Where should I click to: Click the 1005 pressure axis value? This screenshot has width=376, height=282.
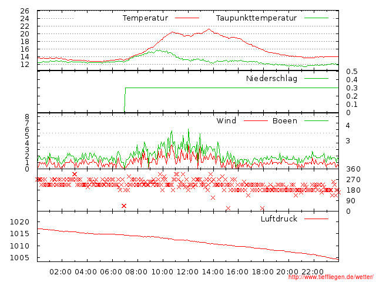point(19,258)
